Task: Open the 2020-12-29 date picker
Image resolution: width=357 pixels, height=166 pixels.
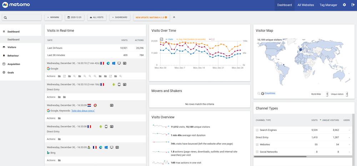Action: (x=75, y=17)
